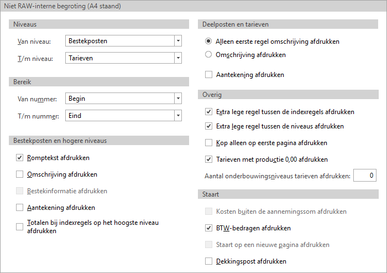Toggle extra lege regel tussen de niveaus

pos(208,126)
